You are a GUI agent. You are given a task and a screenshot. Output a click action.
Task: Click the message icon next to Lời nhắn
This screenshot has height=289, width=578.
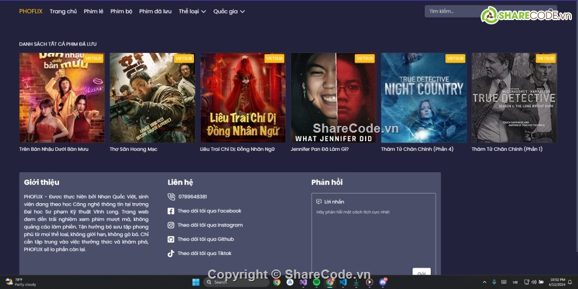click(319, 201)
